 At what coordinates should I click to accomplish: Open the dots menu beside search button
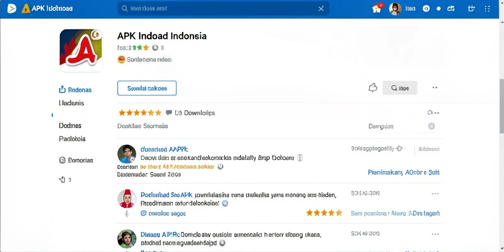tap(435, 88)
